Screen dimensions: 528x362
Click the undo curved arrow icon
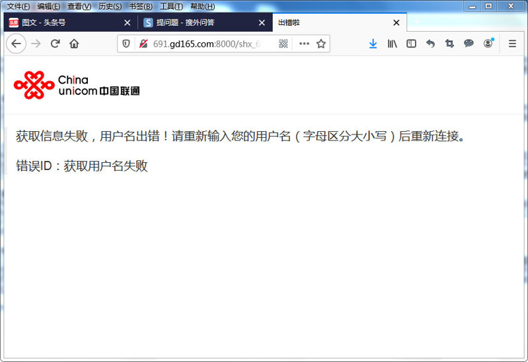(x=430, y=44)
